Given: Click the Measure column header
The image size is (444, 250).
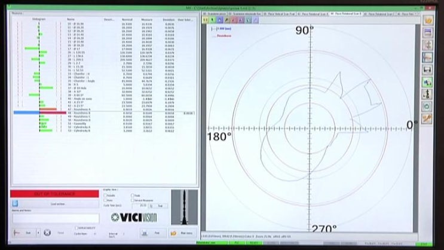Looking at the screenshot, I should tap(146, 20).
